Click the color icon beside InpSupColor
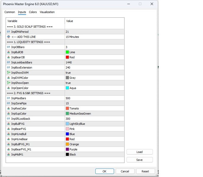Screen dimensions: 203x177 pos(9,114)
